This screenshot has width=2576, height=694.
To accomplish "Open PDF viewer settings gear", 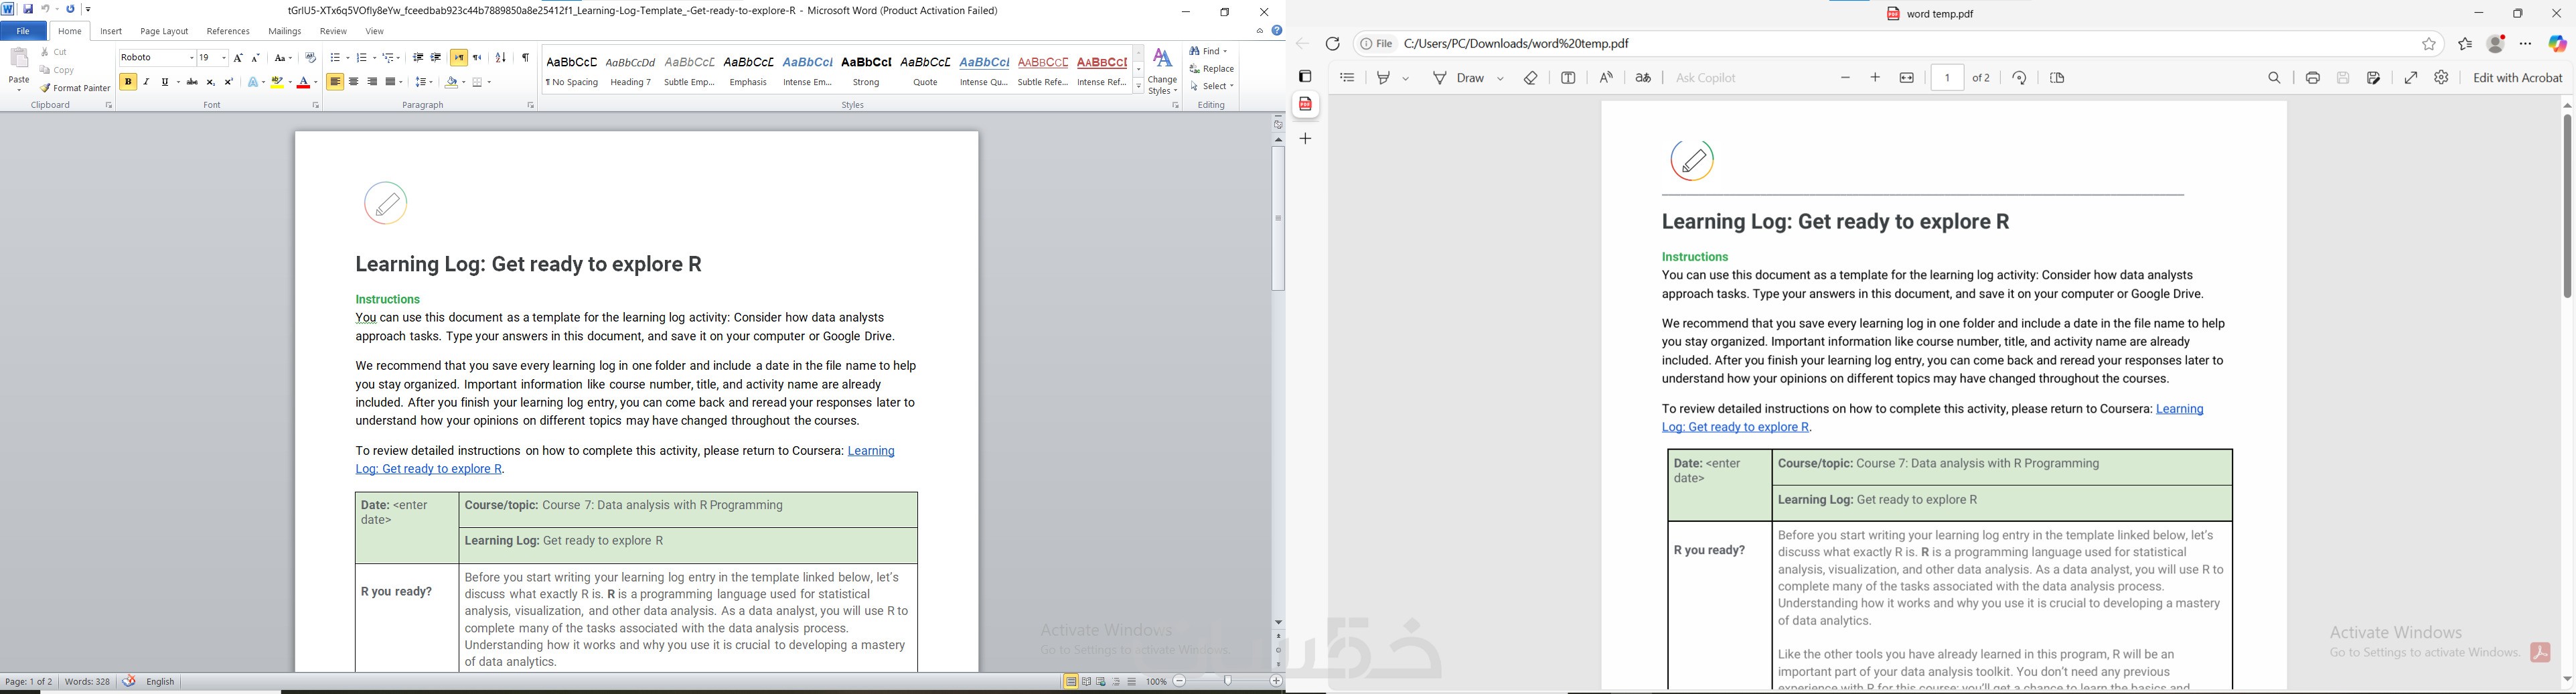I will tap(2442, 78).
